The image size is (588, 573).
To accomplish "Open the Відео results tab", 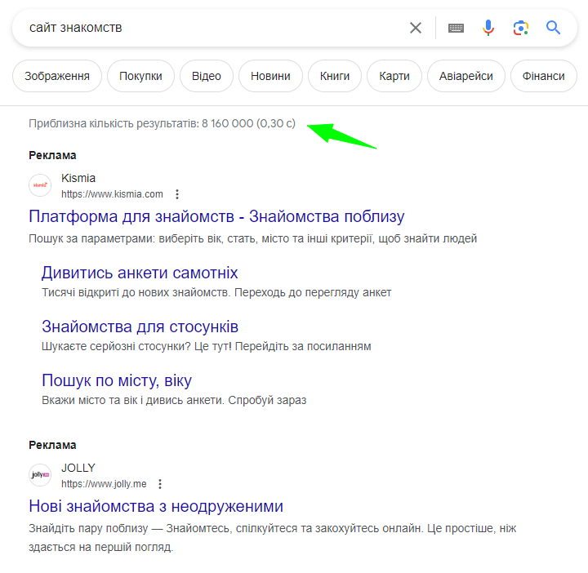I will 207,76.
